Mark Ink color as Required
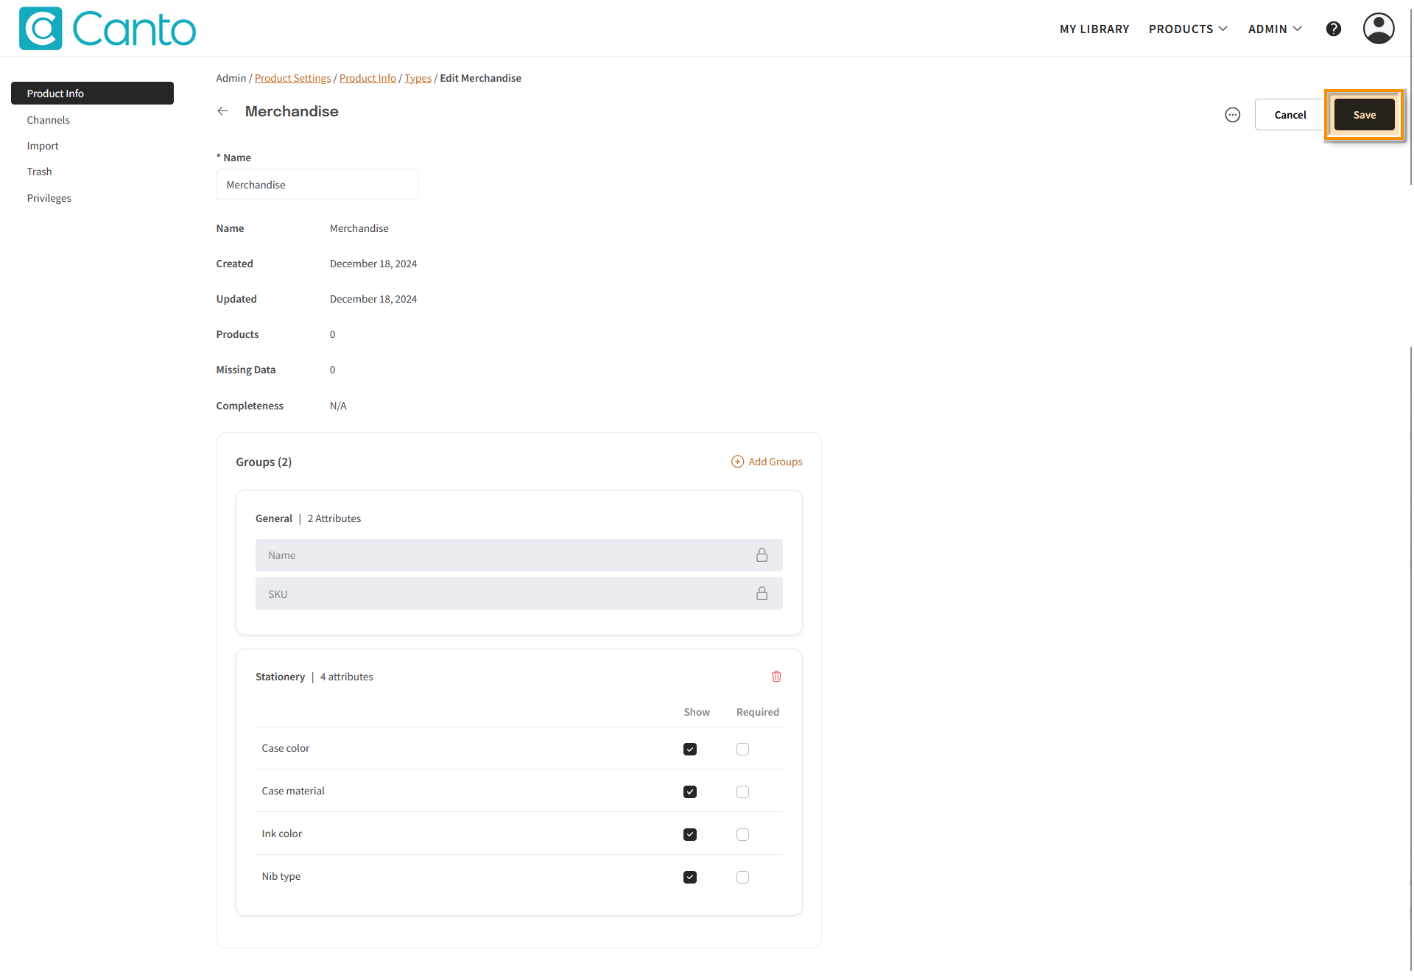1414x980 pixels. (742, 834)
